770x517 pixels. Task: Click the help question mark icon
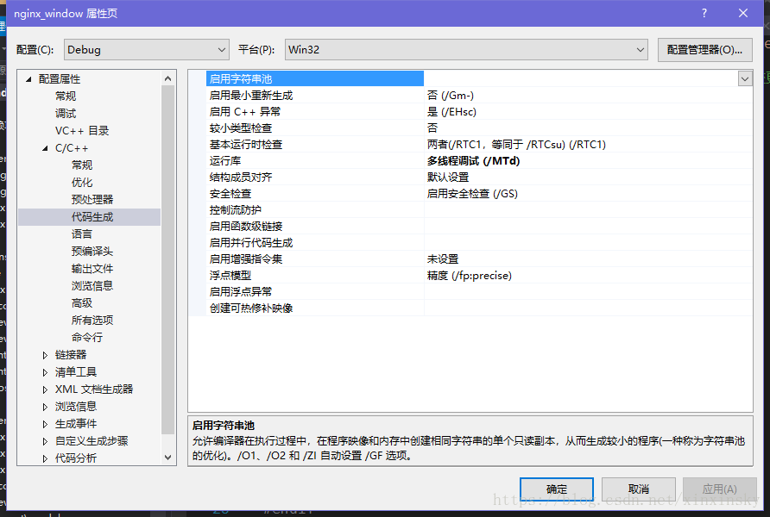pos(704,13)
